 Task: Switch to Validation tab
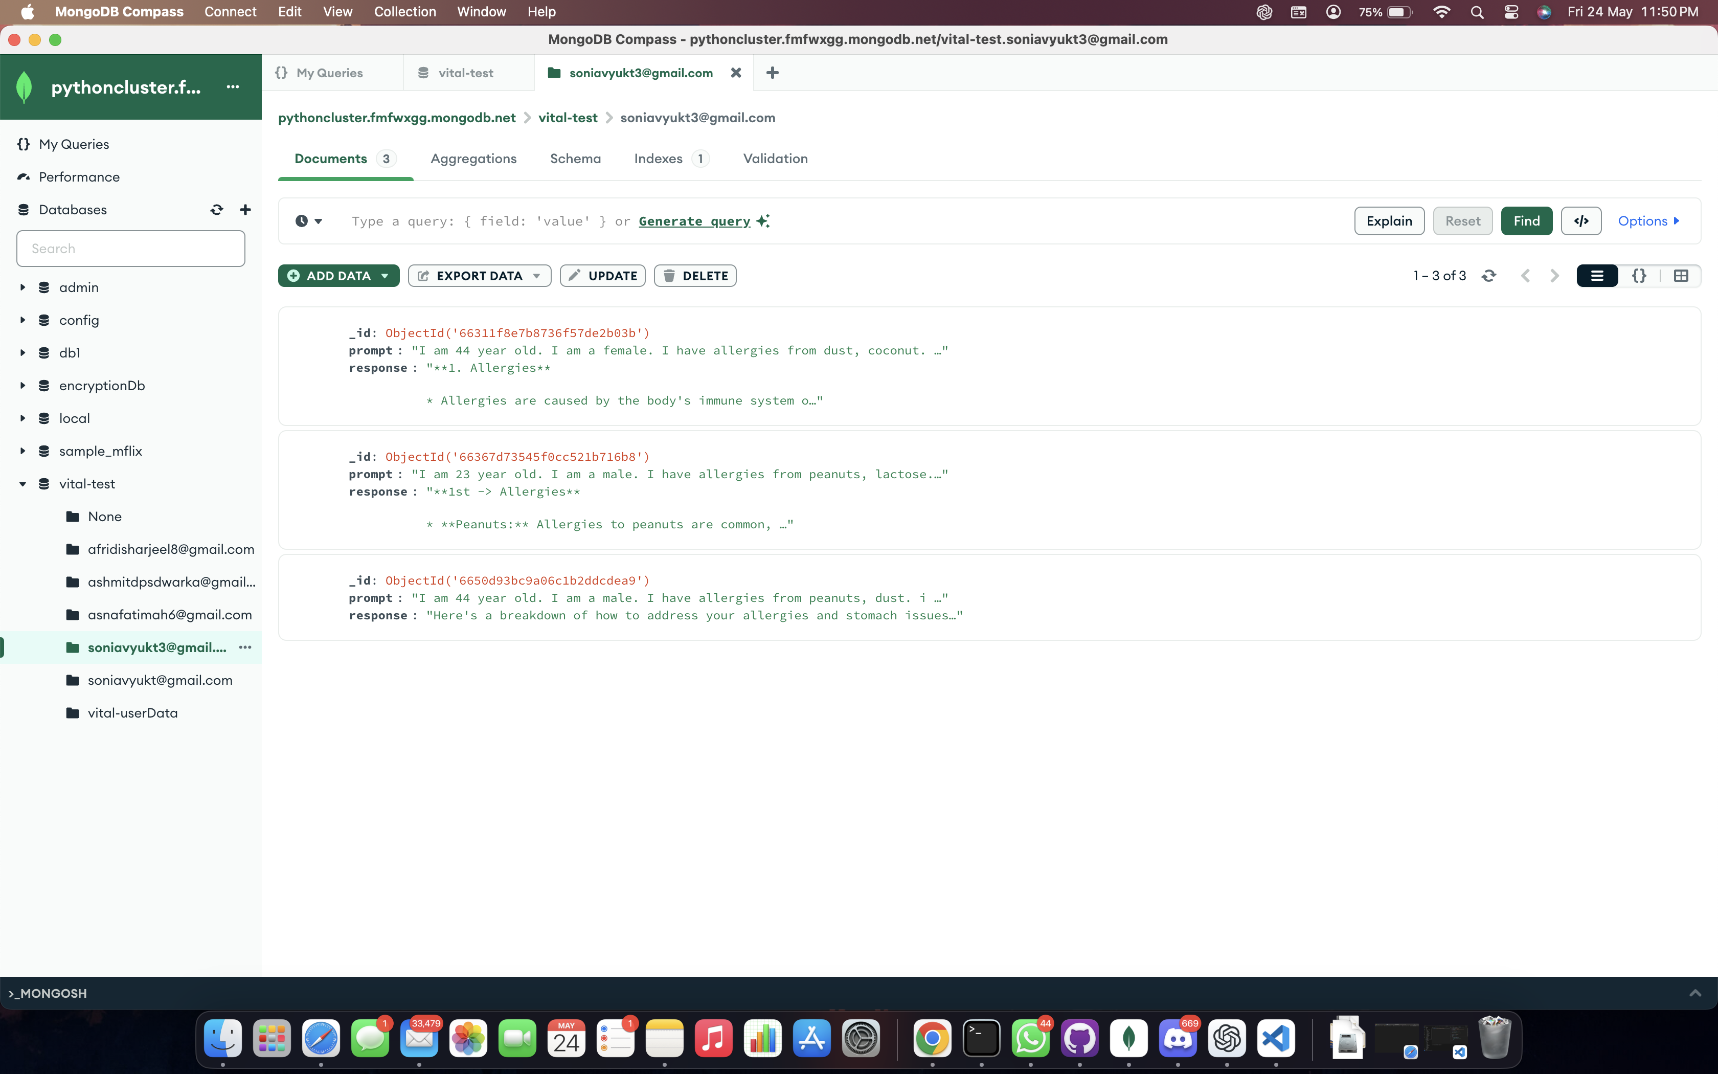point(775,159)
